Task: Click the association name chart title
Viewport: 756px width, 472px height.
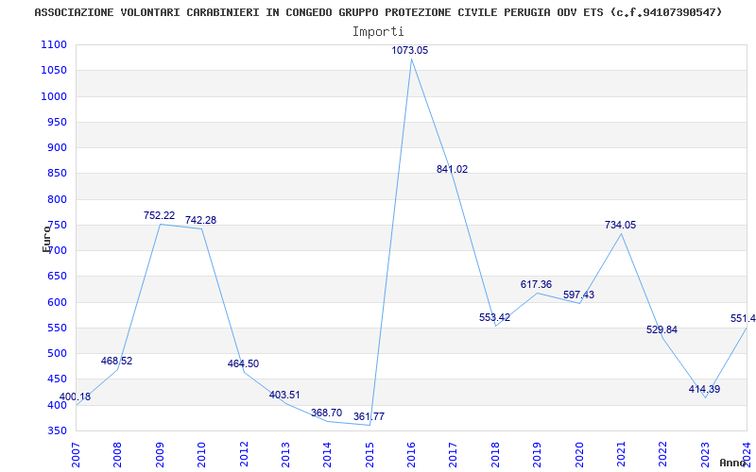Action: (379, 12)
